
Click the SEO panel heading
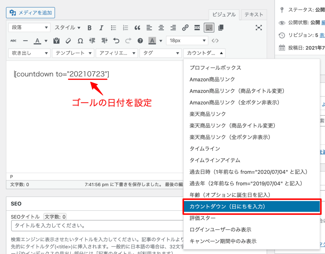tap(16, 204)
